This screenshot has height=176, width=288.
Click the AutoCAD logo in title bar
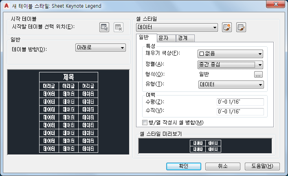tap(7, 6)
